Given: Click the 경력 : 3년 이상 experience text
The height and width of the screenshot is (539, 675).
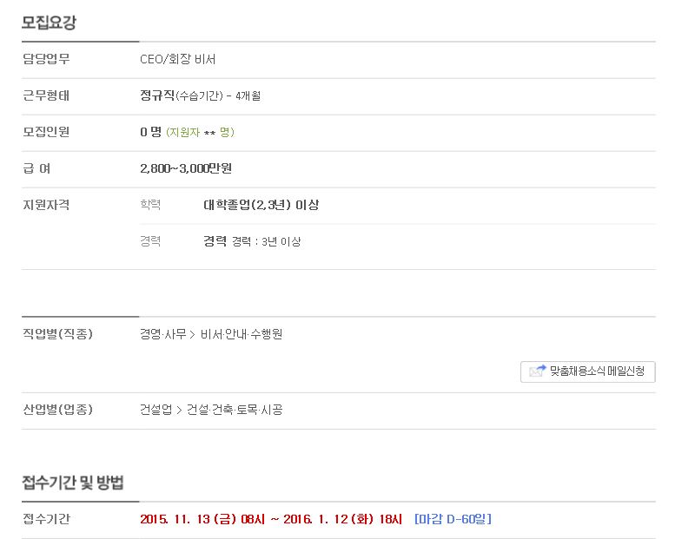Looking at the screenshot, I should pyautogui.click(x=267, y=242).
